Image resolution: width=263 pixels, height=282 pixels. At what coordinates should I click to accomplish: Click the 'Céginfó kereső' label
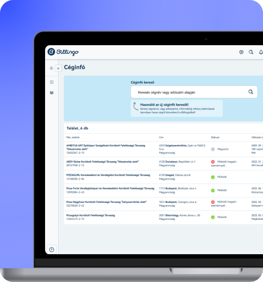tap(142, 83)
